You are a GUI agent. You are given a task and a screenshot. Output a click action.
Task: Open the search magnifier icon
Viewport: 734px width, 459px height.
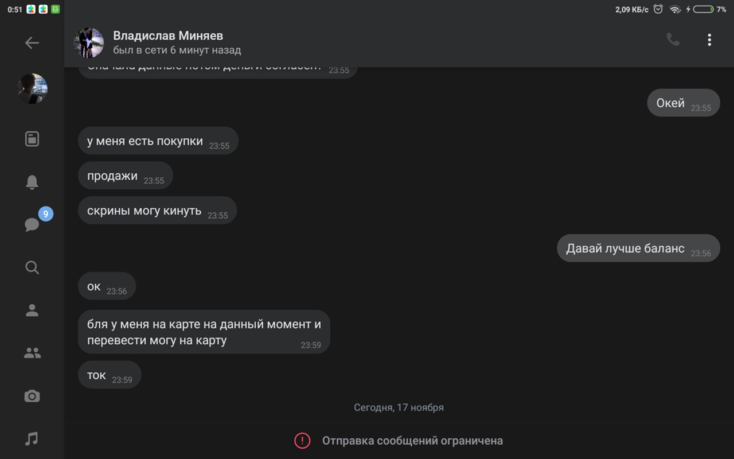click(32, 267)
